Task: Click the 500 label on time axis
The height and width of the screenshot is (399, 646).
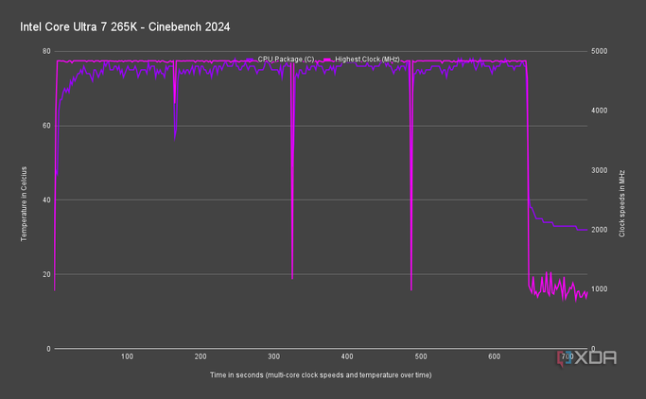Action: point(421,356)
